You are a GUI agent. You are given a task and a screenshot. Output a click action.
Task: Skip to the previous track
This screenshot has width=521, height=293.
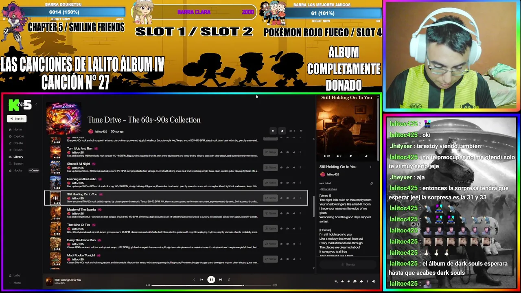coord(201,280)
